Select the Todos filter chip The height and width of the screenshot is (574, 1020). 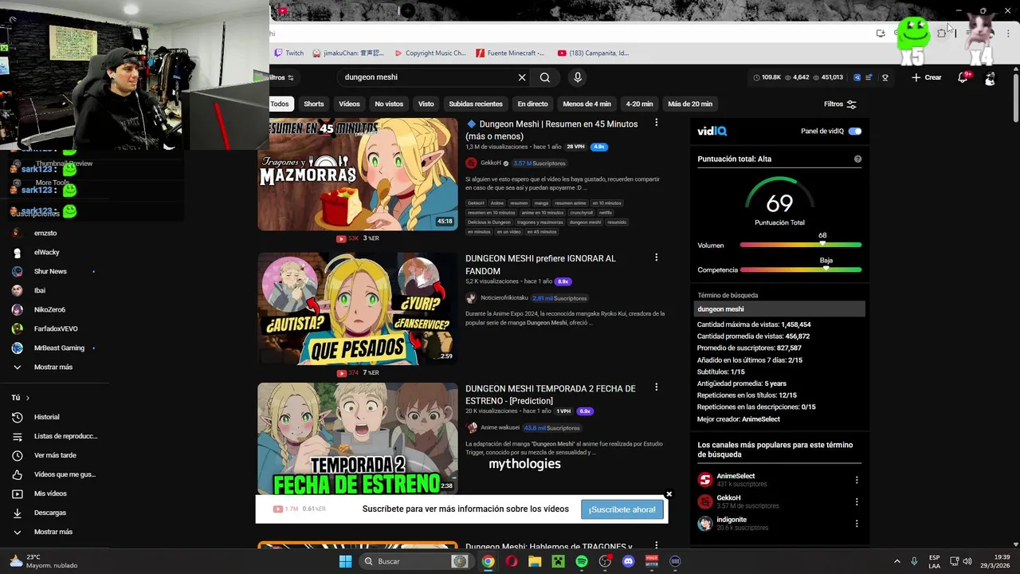(280, 104)
